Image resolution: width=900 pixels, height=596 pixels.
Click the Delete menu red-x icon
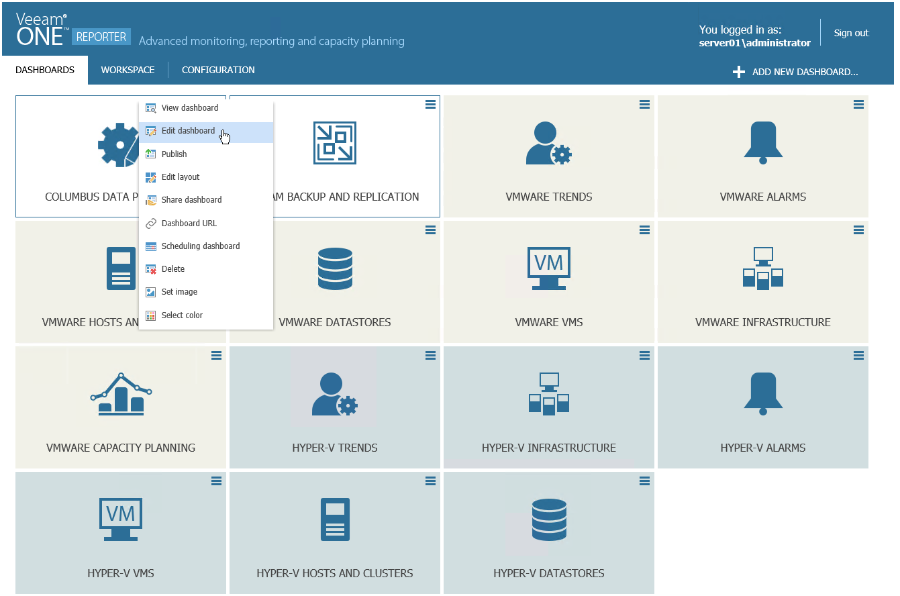151,269
